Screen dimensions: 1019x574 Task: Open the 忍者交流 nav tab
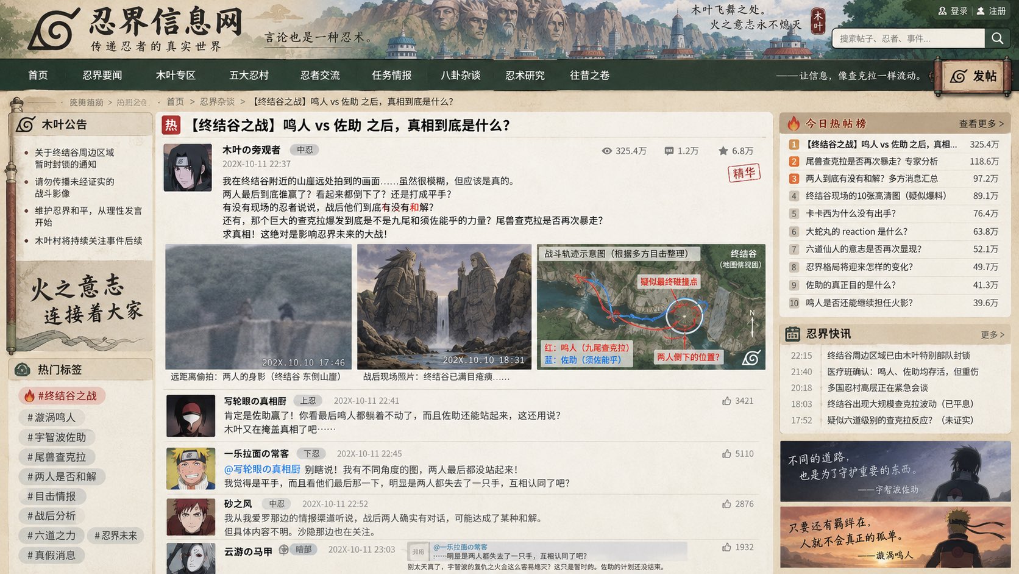(x=320, y=75)
